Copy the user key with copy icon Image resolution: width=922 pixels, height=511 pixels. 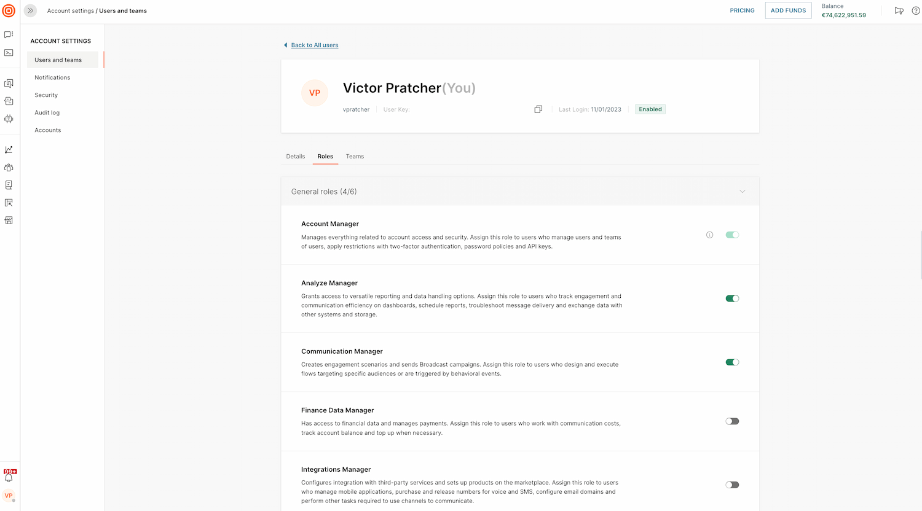click(x=538, y=109)
